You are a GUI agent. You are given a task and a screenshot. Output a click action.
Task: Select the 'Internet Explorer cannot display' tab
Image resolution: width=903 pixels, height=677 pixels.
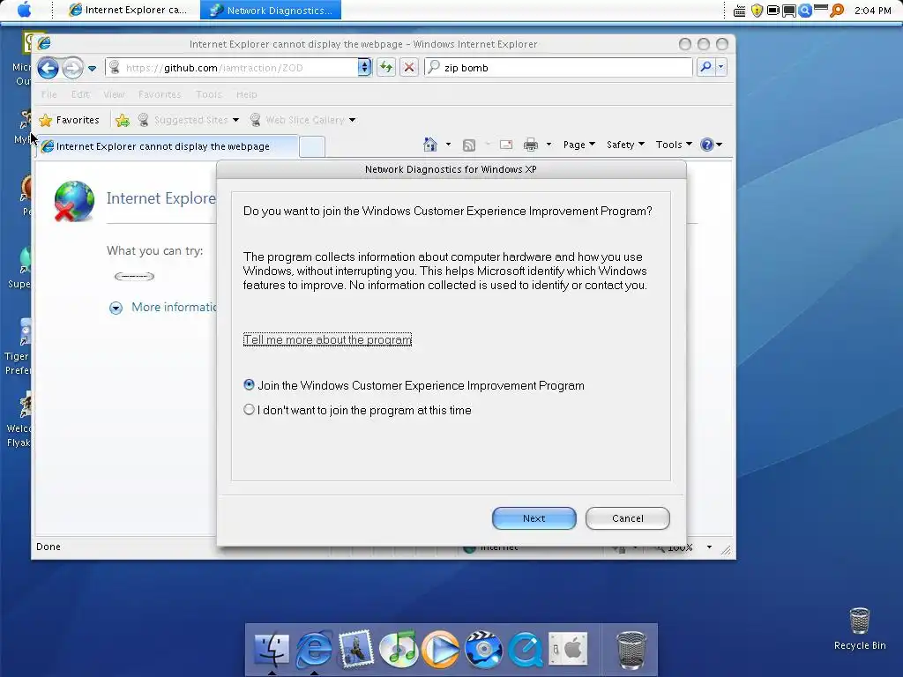168,146
